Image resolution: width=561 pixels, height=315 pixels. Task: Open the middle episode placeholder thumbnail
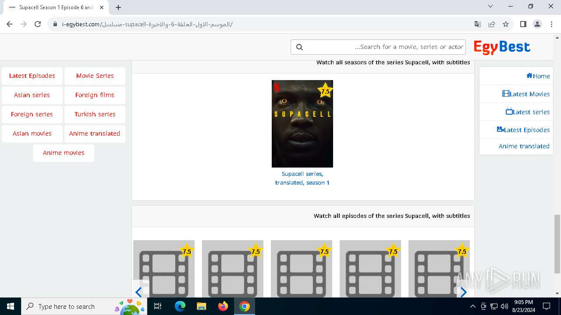point(302,269)
